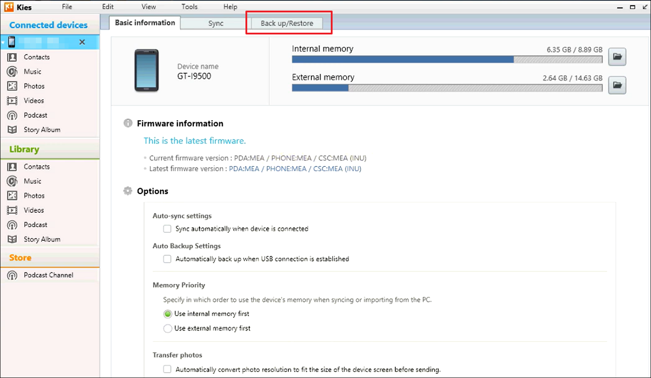This screenshot has height=378, width=651.
Task: Click the Podcast Channel icon in Store
Action: pos(12,275)
